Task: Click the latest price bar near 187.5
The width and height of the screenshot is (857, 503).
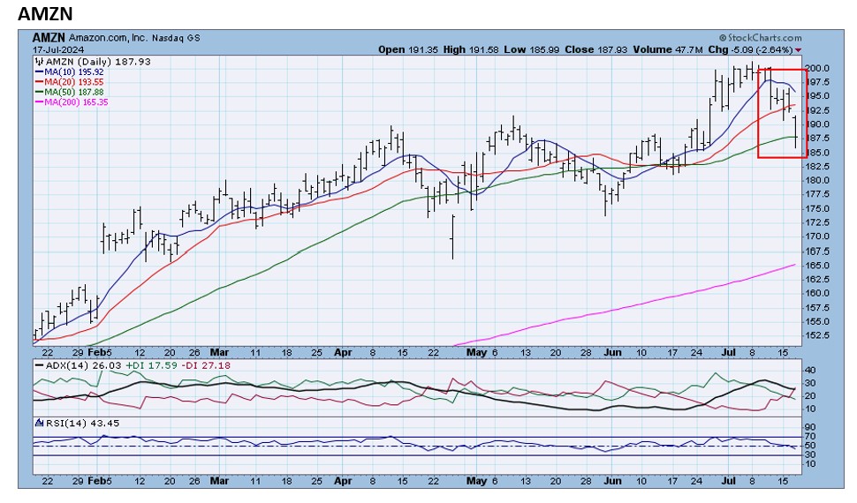Action: point(795,131)
